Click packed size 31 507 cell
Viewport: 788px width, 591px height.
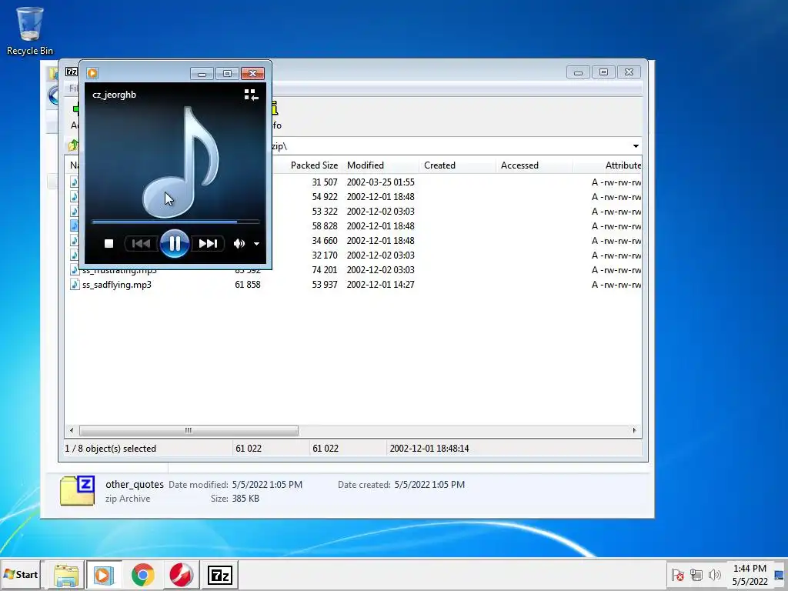coord(325,182)
